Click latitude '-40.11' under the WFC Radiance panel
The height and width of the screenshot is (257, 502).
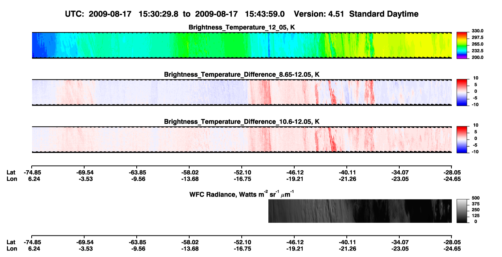[347, 242]
